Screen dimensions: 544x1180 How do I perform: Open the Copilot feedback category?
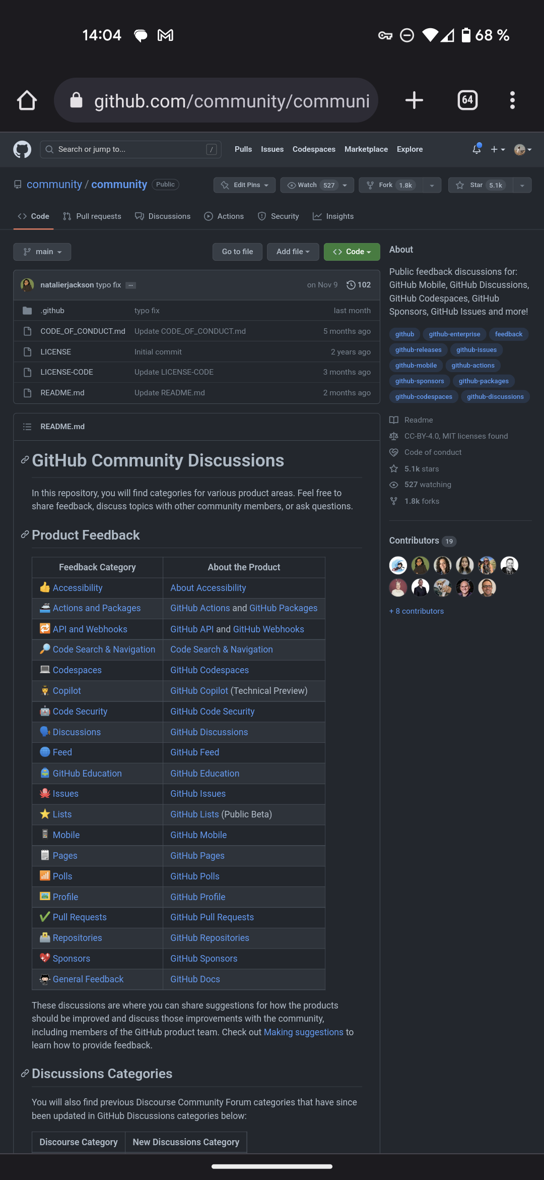(x=66, y=691)
